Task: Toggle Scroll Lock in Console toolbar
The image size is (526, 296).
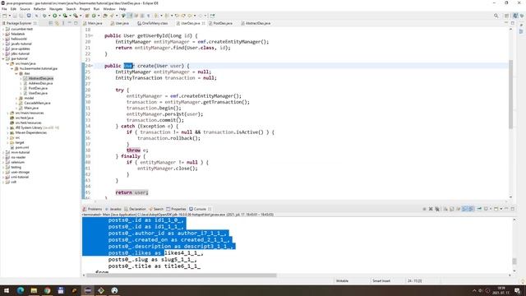Action: [452, 209]
